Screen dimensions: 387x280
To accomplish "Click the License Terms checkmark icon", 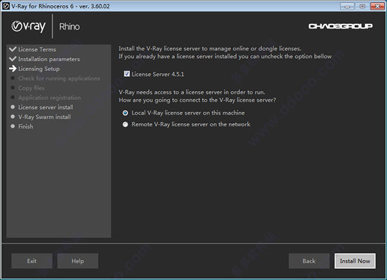I will click(x=13, y=49).
